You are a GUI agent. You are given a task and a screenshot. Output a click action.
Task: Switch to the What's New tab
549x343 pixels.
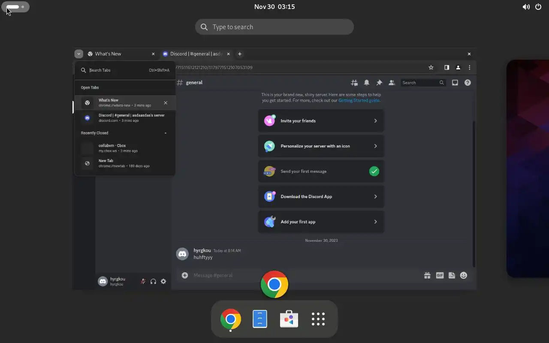point(121,54)
